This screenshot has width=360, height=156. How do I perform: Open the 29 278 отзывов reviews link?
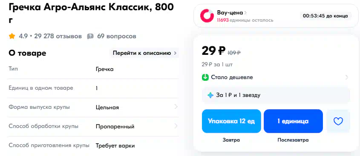click(x=58, y=37)
